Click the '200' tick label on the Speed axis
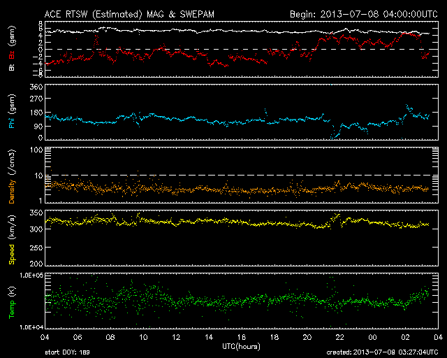This screenshot has height=358, width=447. pyautogui.click(x=36, y=264)
